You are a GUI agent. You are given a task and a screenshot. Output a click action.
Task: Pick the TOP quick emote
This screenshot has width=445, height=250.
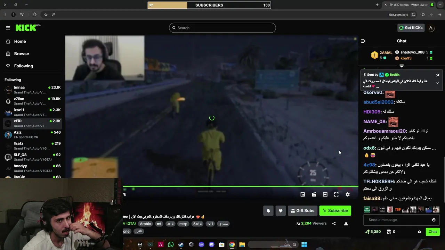coord(398,209)
